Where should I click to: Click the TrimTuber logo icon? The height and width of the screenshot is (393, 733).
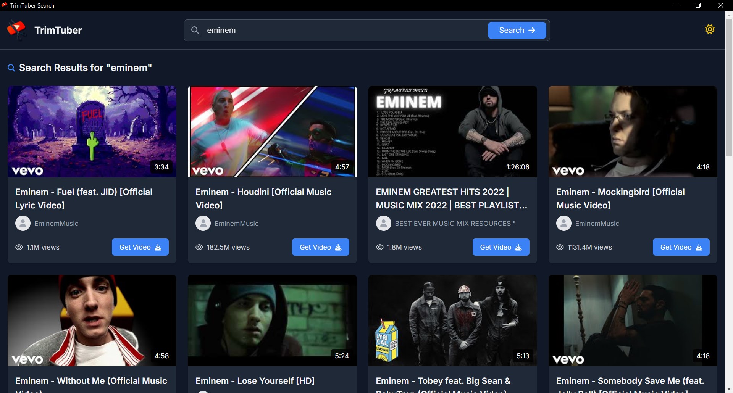click(16, 30)
